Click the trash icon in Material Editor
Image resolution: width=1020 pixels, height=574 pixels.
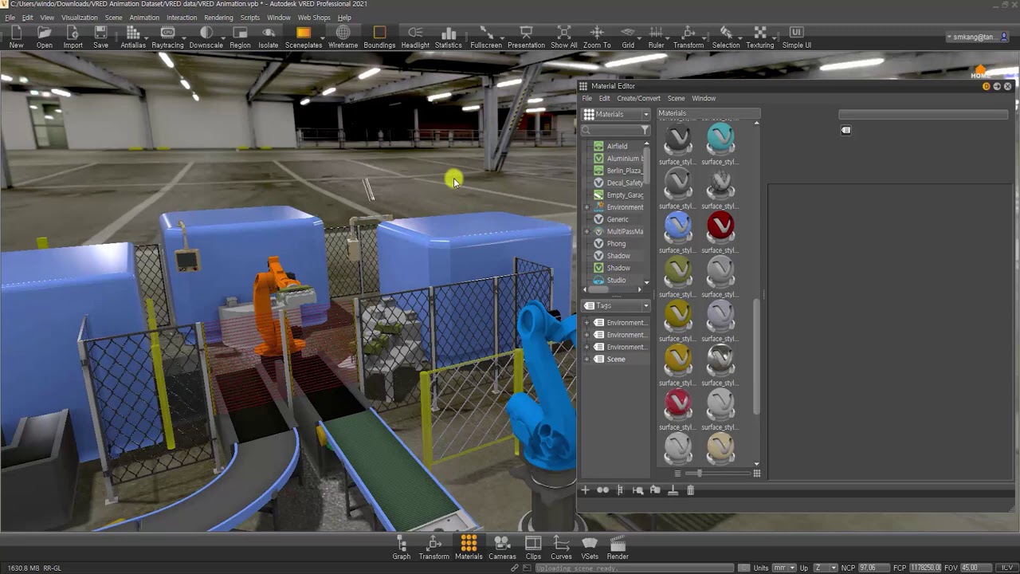691,490
